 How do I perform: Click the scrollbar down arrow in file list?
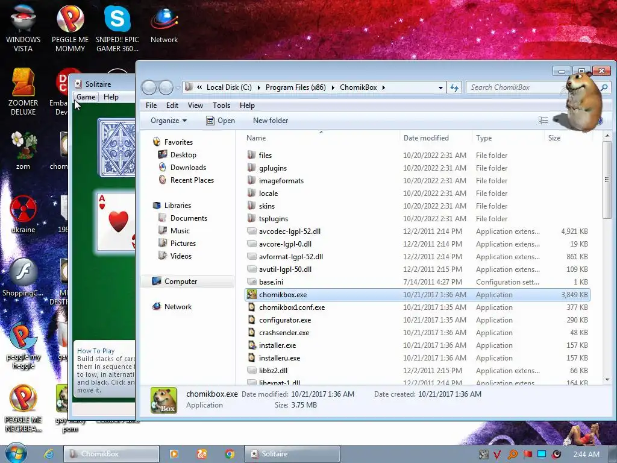[607, 380]
